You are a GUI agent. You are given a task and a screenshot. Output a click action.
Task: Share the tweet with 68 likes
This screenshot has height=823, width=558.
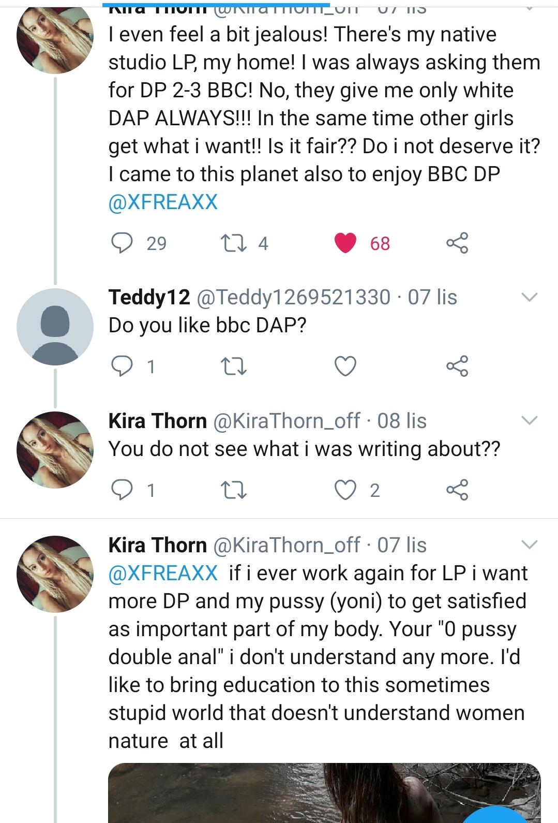pyautogui.click(x=457, y=243)
